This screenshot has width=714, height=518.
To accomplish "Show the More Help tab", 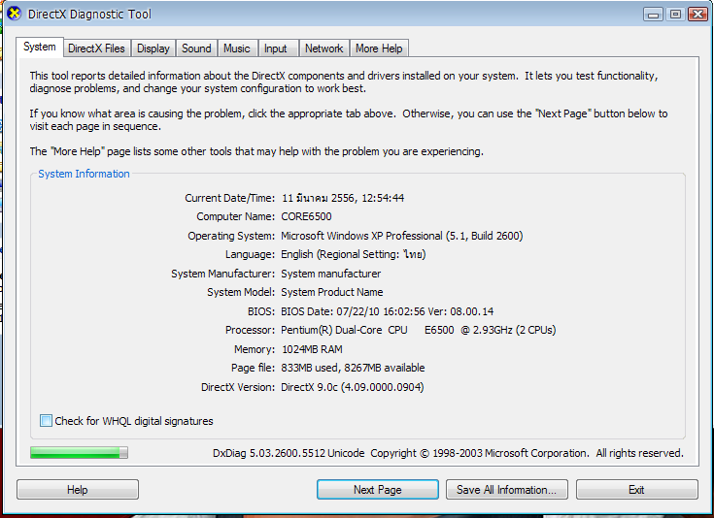I will coord(379,49).
